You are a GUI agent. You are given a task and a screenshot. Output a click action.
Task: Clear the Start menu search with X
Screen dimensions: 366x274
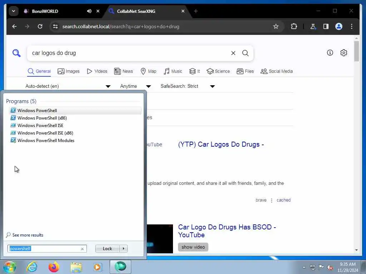coord(82,249)
